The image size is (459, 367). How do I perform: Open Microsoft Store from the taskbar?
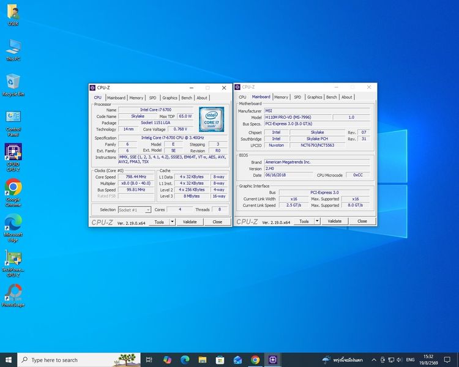220,360
